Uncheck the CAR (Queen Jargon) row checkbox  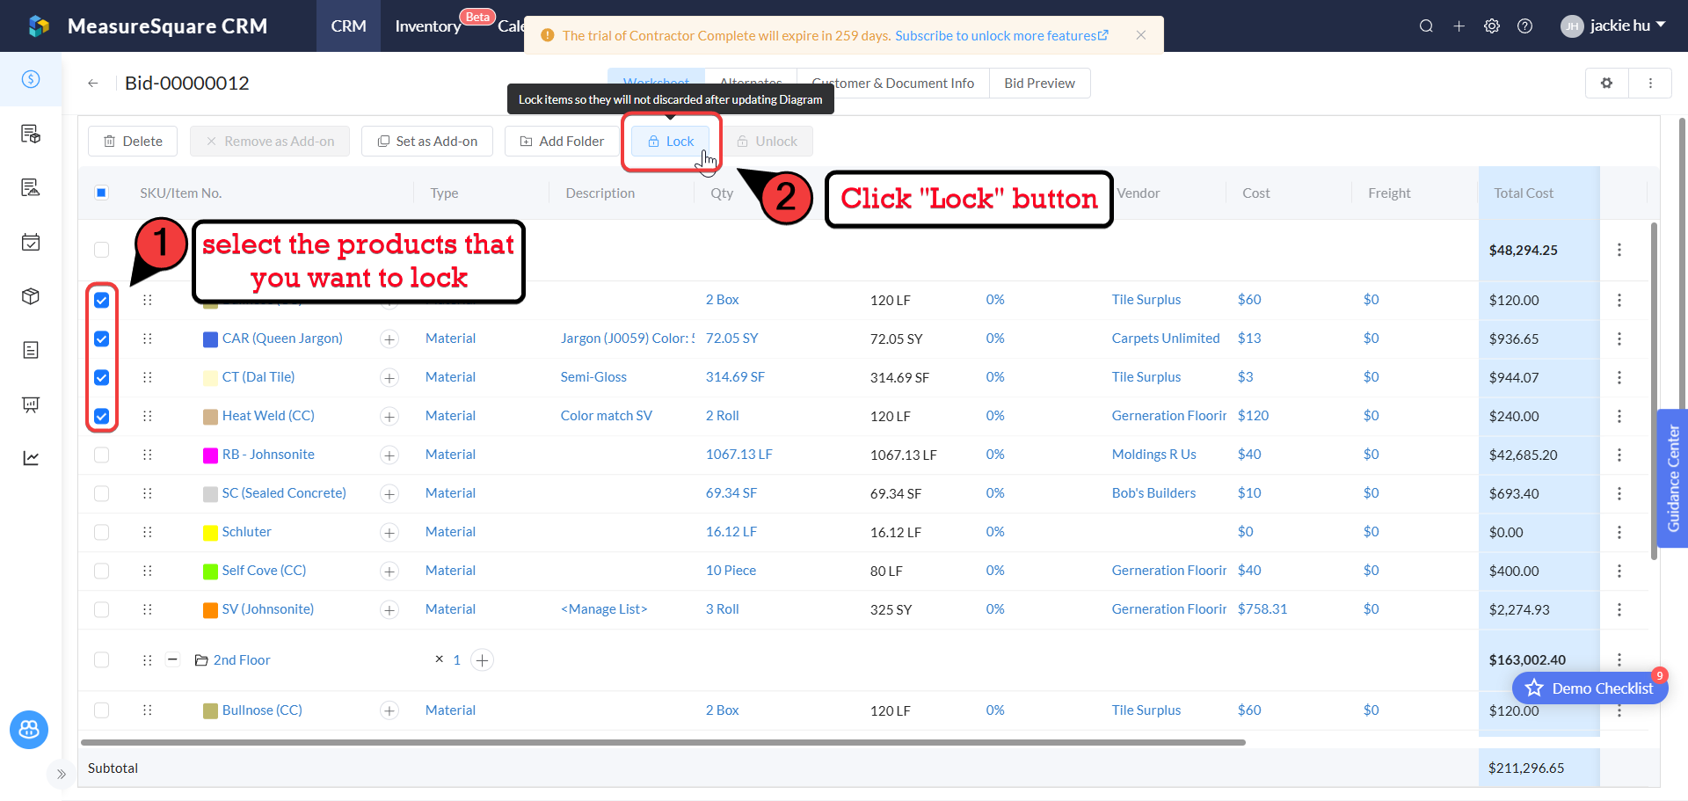click(102, 339)
